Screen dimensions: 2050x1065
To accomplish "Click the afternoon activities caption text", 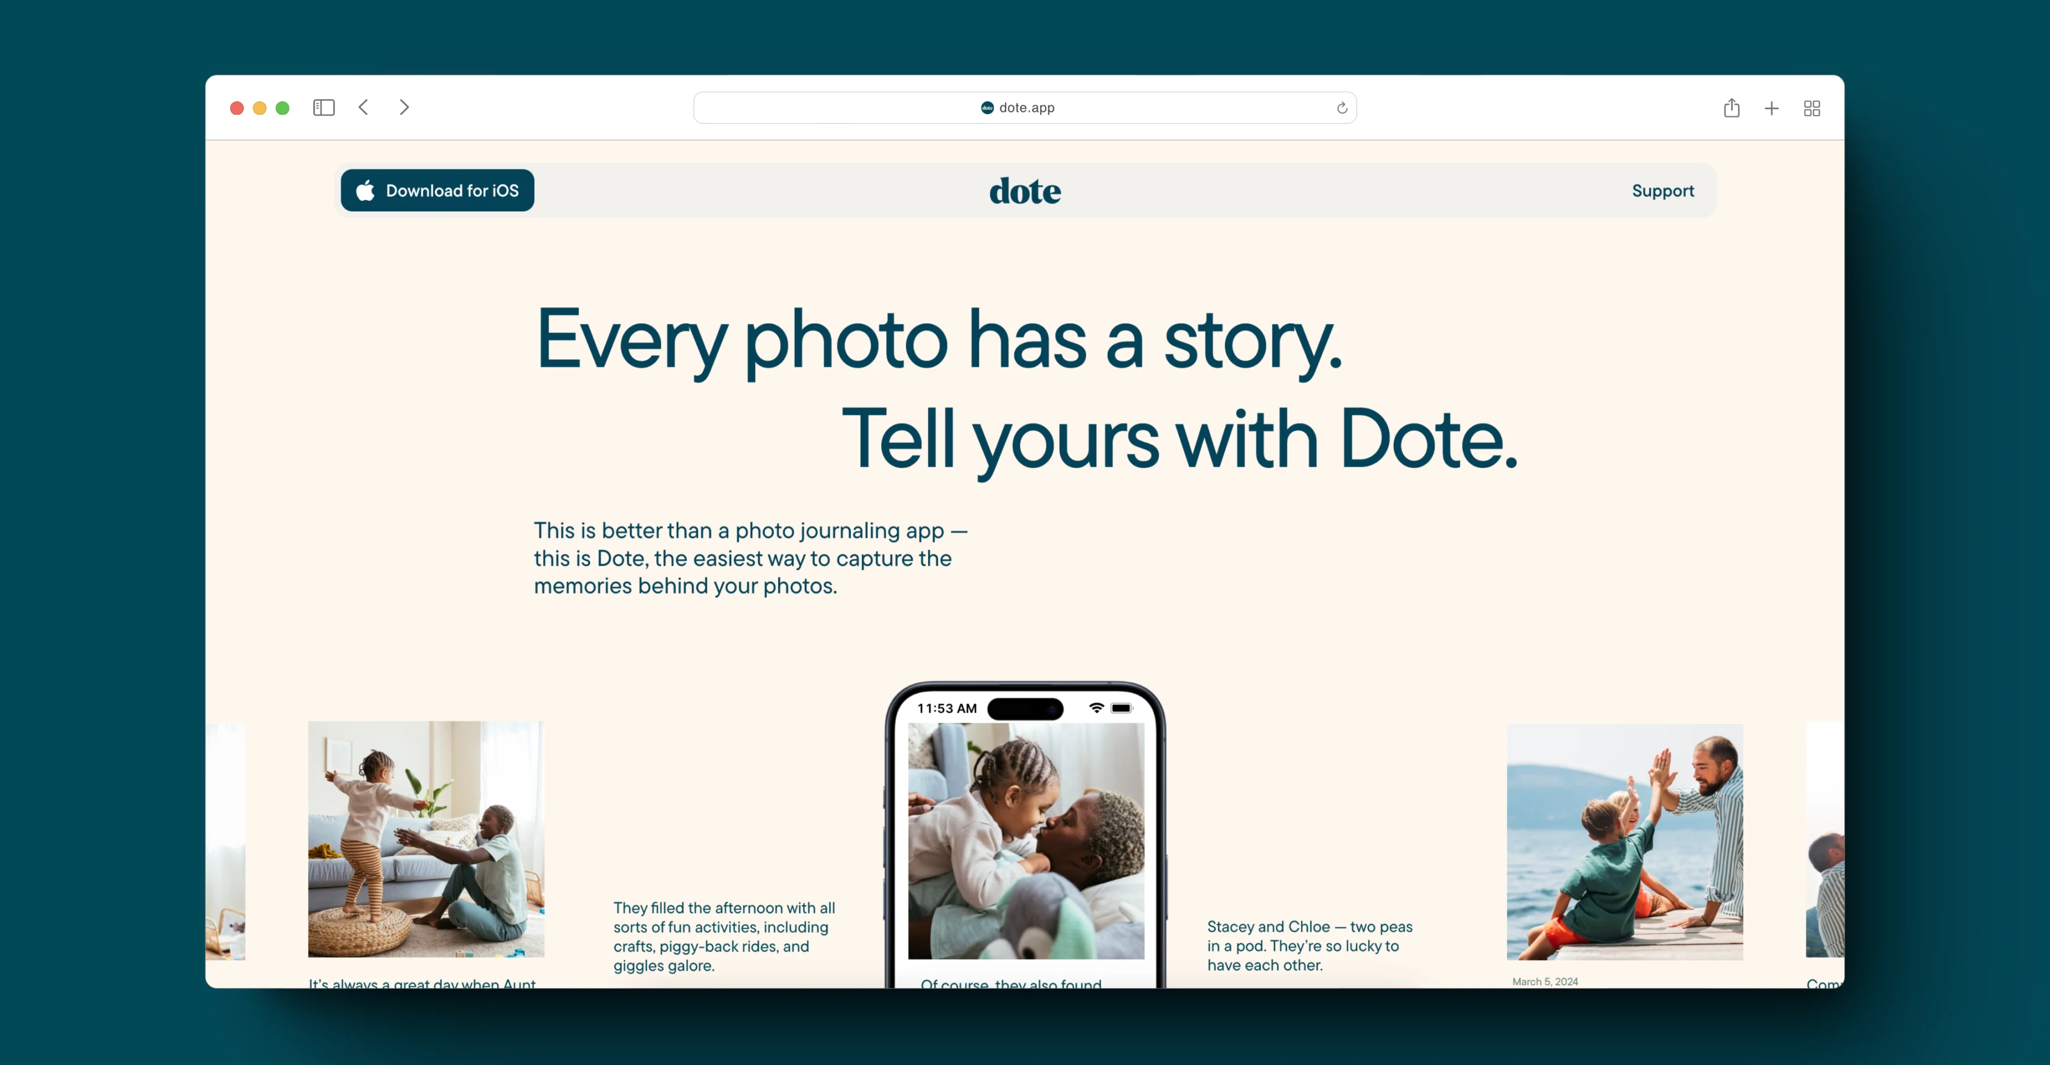I will tap(724, 937).
